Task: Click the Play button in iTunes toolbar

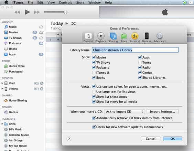Action: pyautogui.click(x=27, y=12)
